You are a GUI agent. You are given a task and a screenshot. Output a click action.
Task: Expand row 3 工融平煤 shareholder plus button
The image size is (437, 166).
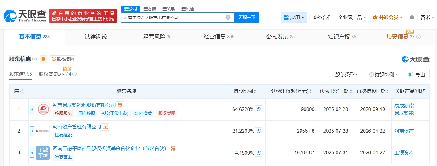[x=32, y=153]
